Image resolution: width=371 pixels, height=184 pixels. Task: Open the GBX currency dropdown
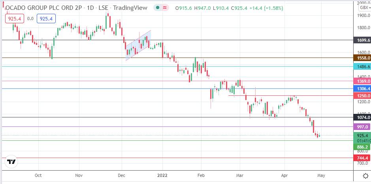365,8
